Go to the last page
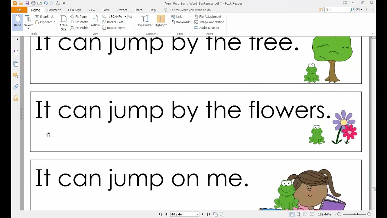This screenshot has width=387, height=218. [x=209, y=214]
